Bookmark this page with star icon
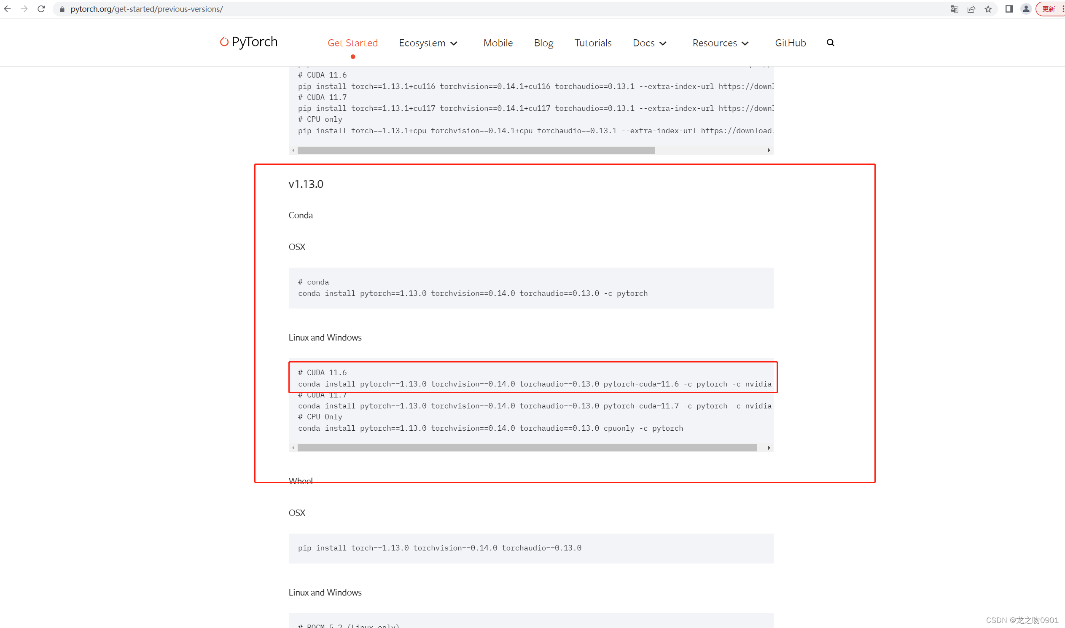Screen dimensions: 1065x628 coord(988,9)
